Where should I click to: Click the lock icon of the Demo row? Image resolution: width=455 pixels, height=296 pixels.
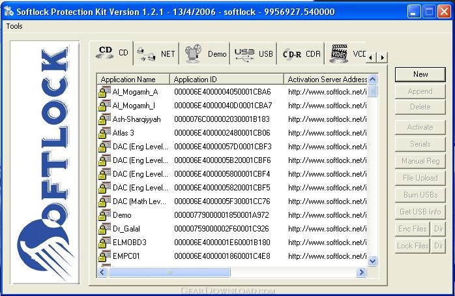104,215
